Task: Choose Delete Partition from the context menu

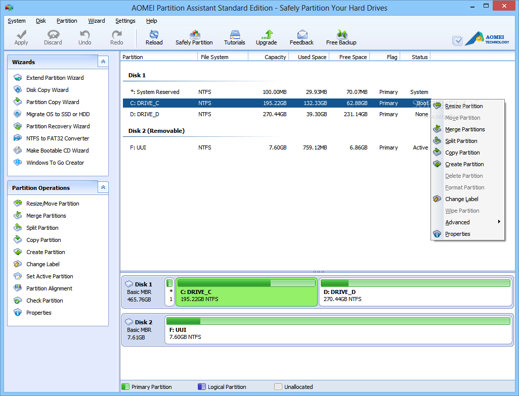Action: [x=463, y=176]
